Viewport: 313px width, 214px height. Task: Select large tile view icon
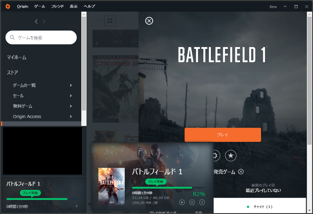pos(121,20)
